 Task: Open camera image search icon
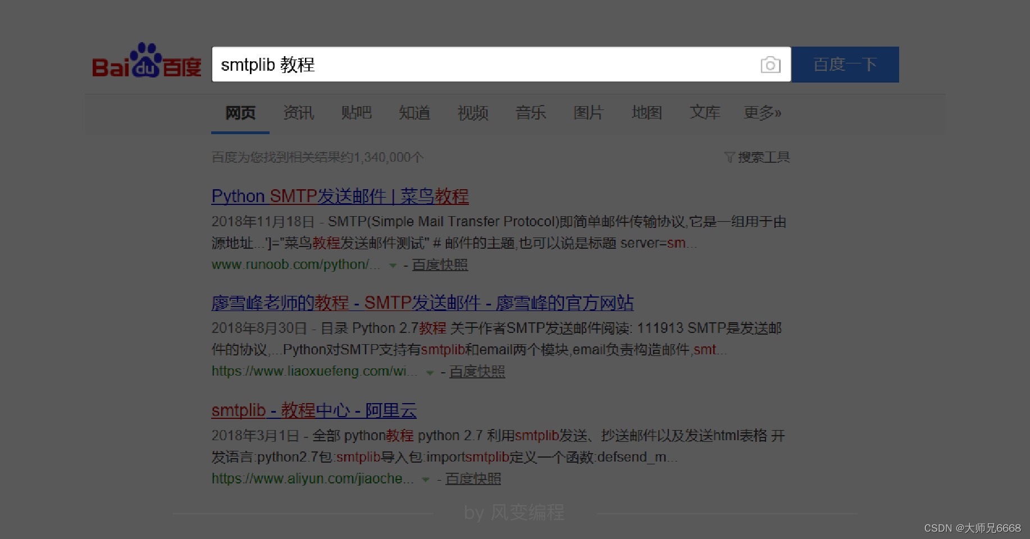pyautogui.click(x=770, y=65)
